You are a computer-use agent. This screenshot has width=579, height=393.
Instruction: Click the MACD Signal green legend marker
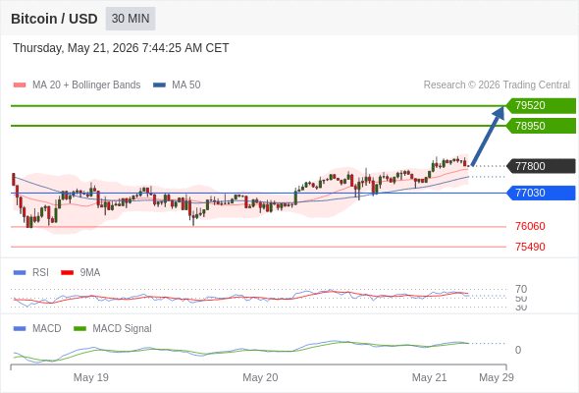point(79,329)
